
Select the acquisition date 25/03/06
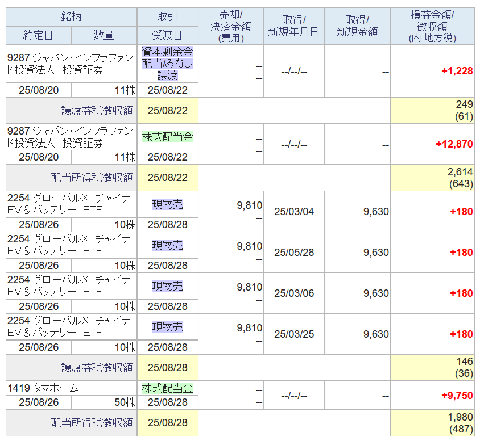(x=294, y=293)
